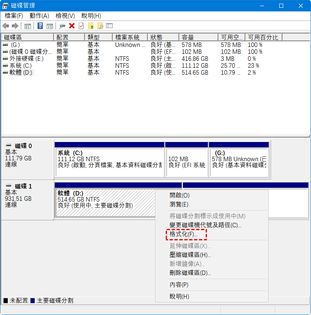311x315 pixels.
Task: Sort by the 可用百分比 column header
Action: point(264,38)
